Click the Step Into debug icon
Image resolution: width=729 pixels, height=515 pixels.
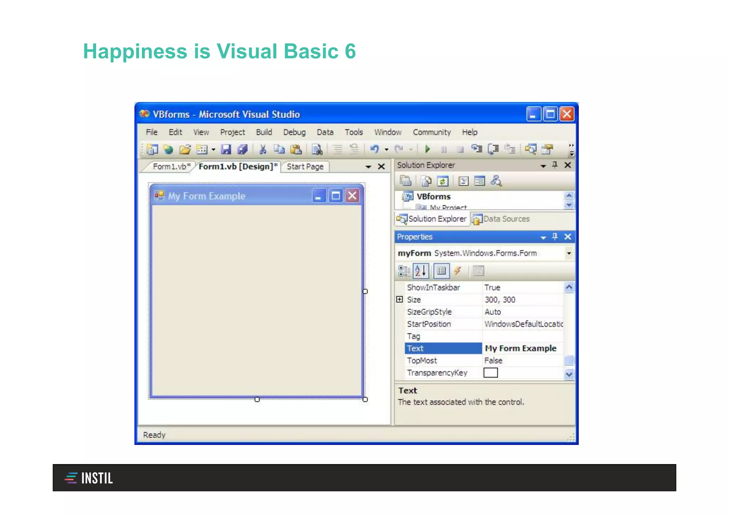(477, 149)
